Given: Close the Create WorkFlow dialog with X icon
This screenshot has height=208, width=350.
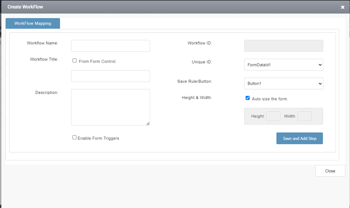Looking at the screenshot, I should click(x=342, y=7).
